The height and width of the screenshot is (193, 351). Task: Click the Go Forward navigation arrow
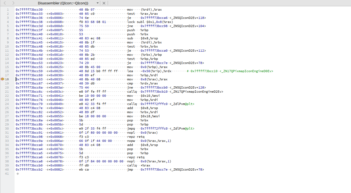click(13, 3)
